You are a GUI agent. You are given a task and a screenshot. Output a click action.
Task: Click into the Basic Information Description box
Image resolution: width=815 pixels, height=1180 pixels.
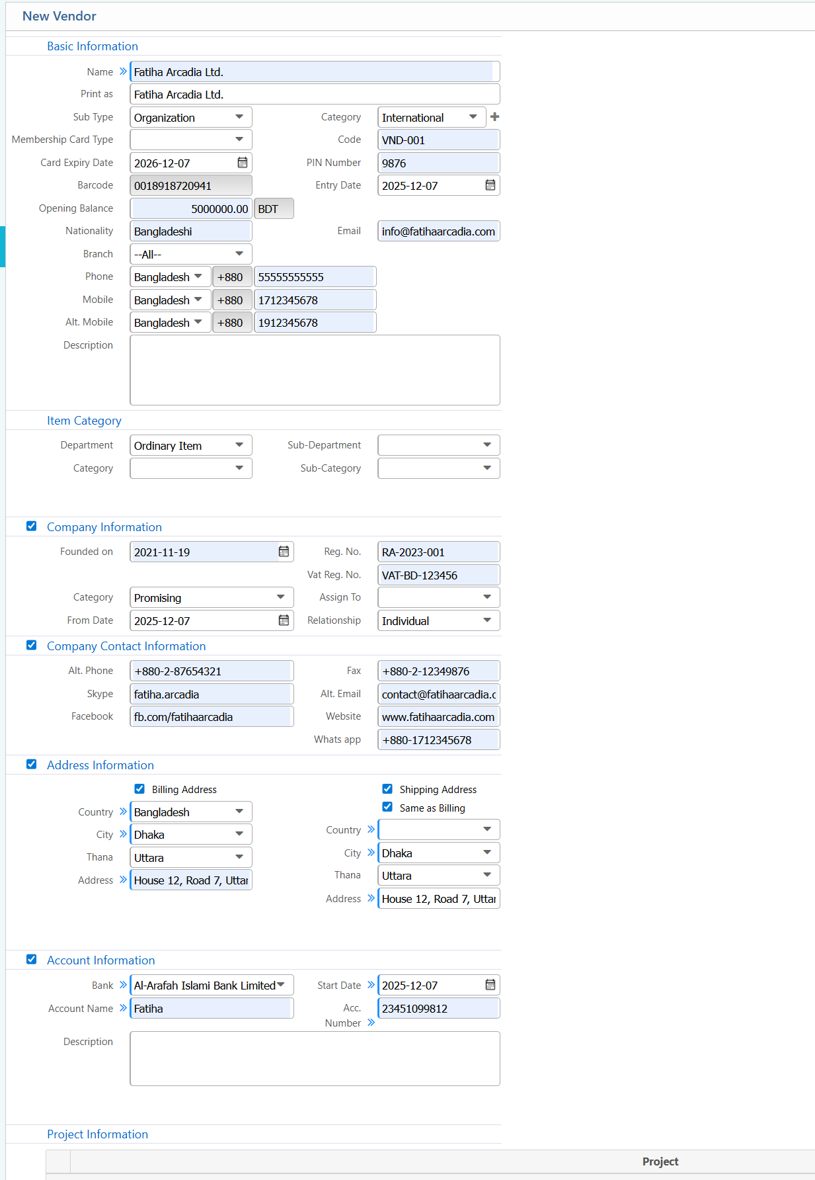pos(315,370)
